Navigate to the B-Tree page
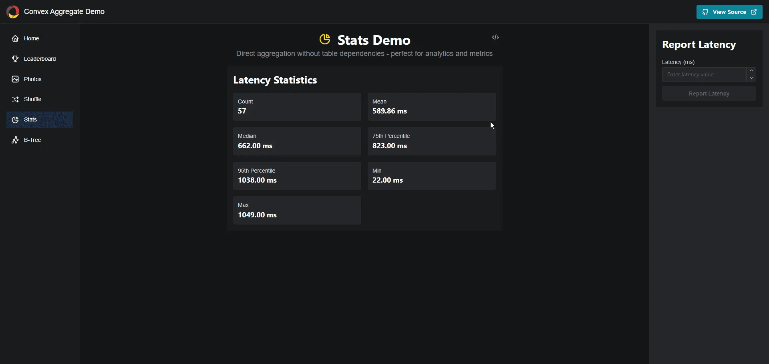The image size is (769, 364). 32,140
